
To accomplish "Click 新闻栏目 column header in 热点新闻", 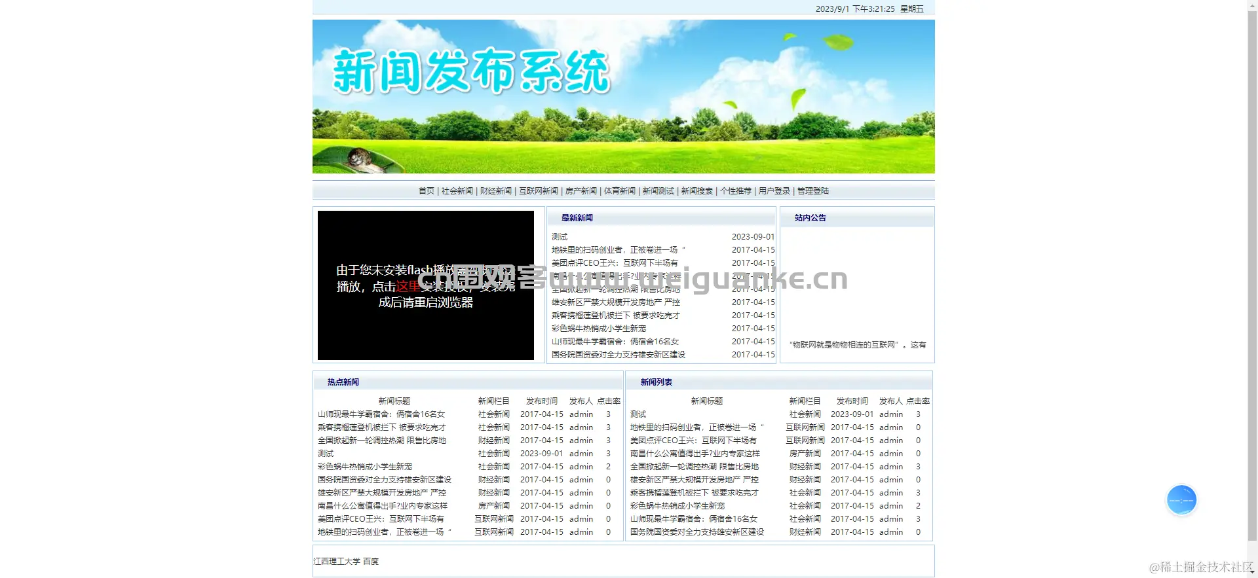I will coord(493,401).
